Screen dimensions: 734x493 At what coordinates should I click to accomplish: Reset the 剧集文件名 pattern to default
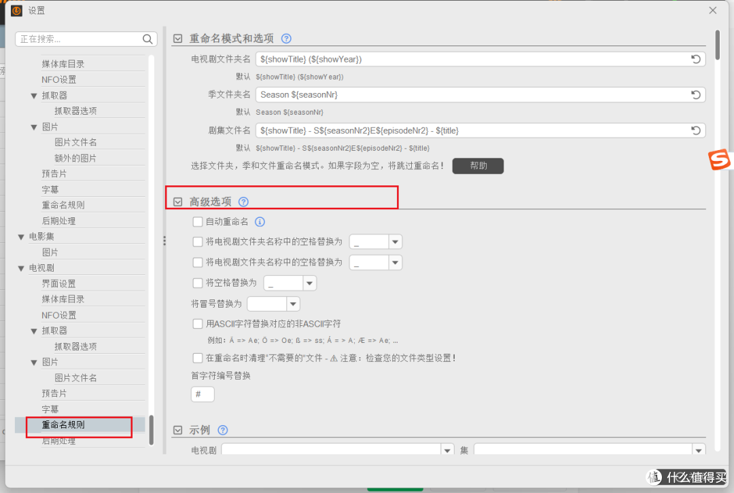click(695, 130)
